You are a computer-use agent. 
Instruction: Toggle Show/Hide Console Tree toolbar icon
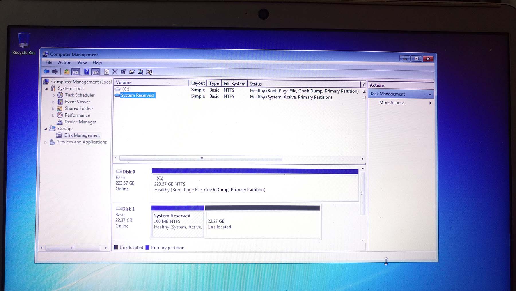click(76, 72)
